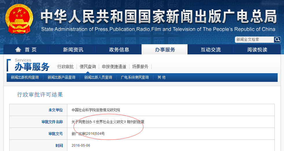The height and width of the screenshot is (151, 284).
Task: Select the 办事服务 navigation tab
Action: click(165, 49)
